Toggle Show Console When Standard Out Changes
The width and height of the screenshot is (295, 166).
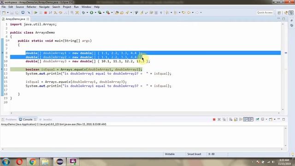click(x=246, y=119)
